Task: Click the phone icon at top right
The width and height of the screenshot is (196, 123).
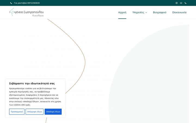Action: click(x=185, y=3)
